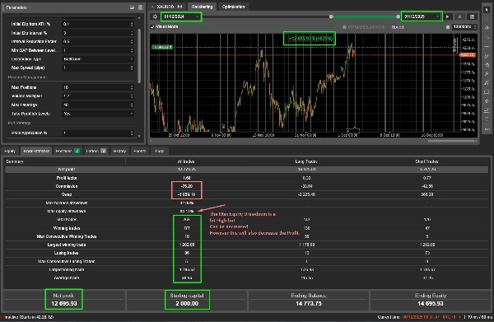Click the right handle of date range slider
494x322 pixels.
coord(398,16)
